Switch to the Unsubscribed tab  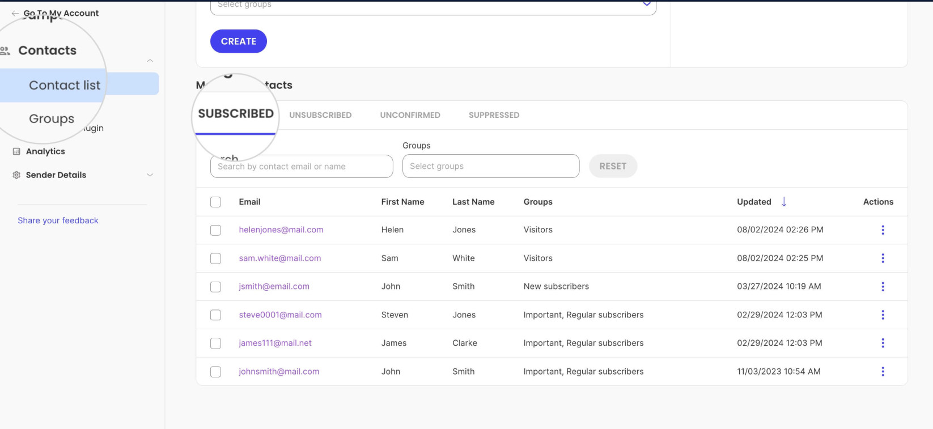320,115
